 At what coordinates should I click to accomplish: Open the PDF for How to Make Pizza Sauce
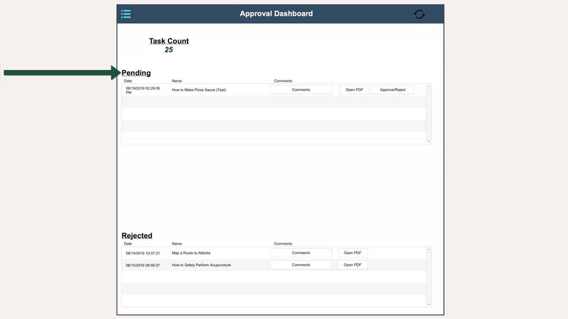click(354, 89)
